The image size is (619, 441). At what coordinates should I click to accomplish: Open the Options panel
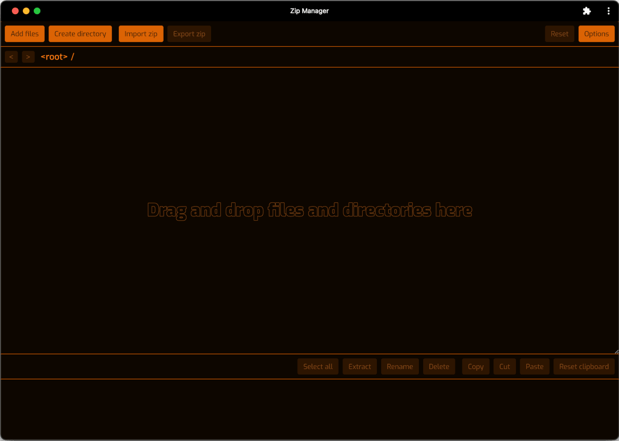tap(596, 33)
